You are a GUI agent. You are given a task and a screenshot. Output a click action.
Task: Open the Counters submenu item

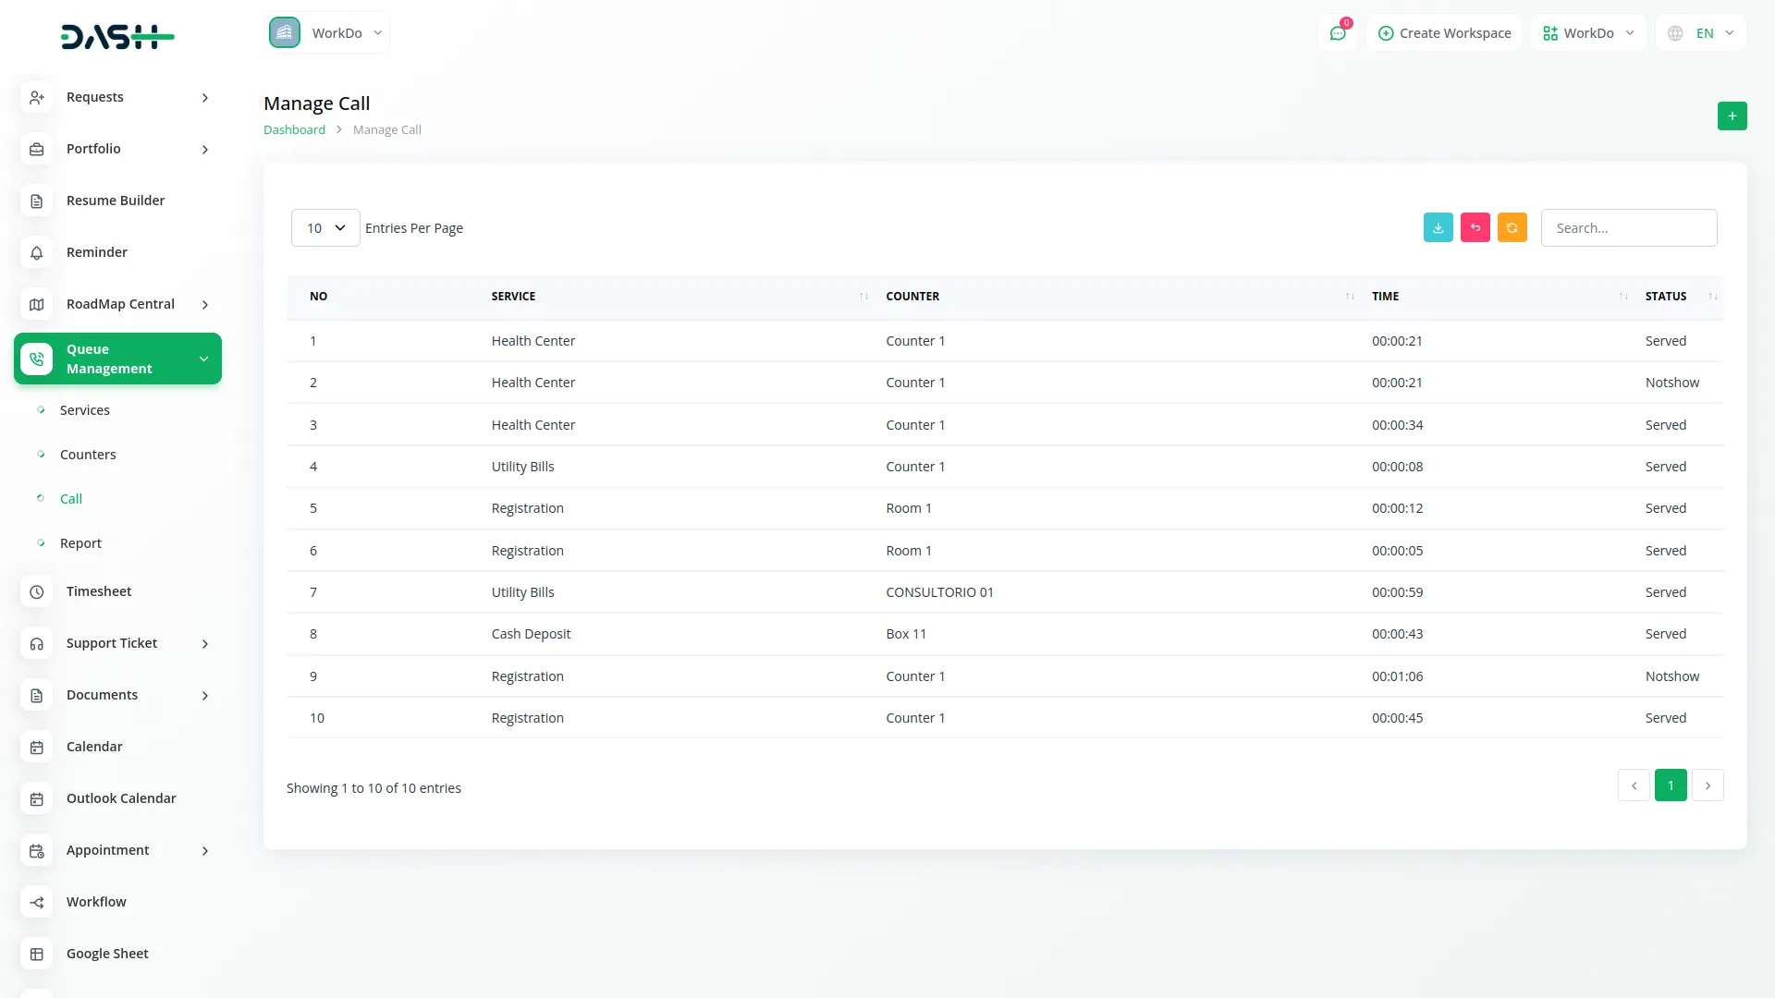click(88, 455)
